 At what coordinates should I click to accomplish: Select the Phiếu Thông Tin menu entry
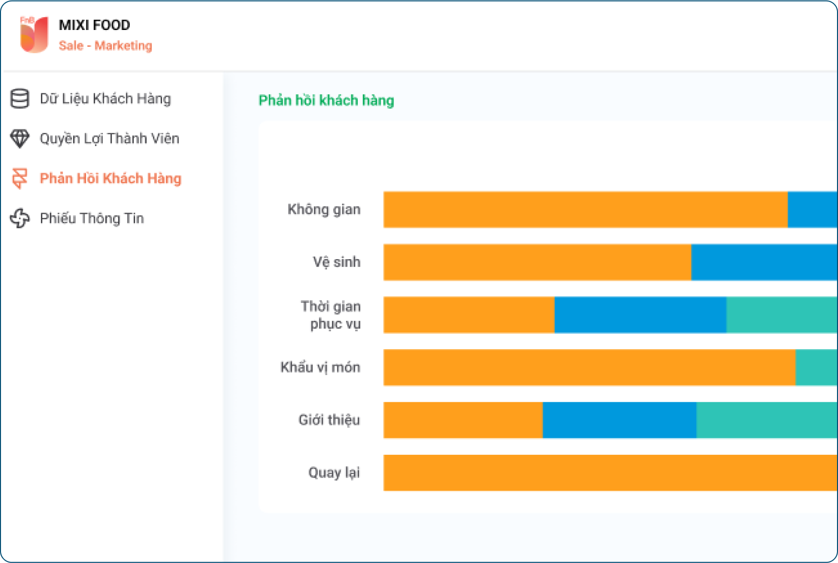coord(92,218)
